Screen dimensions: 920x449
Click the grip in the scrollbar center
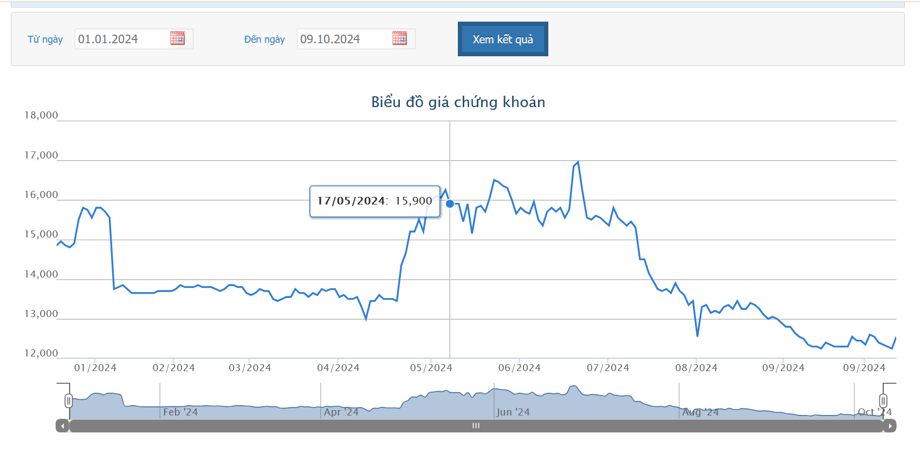pyautogui.click(x=476, y=426)
